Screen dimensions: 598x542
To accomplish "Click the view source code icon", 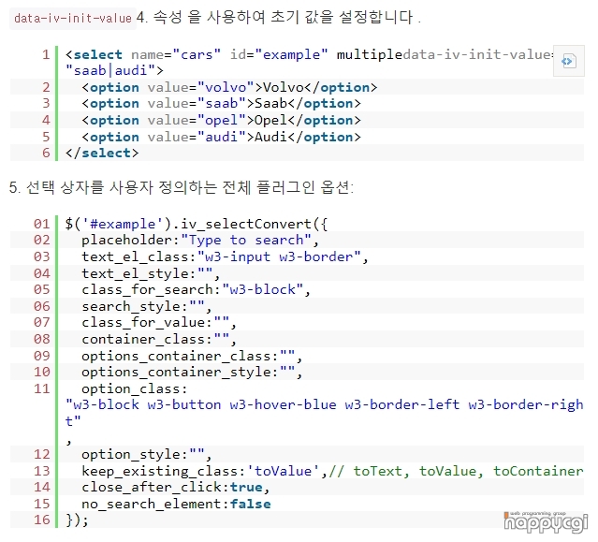I will pos(568,61).
